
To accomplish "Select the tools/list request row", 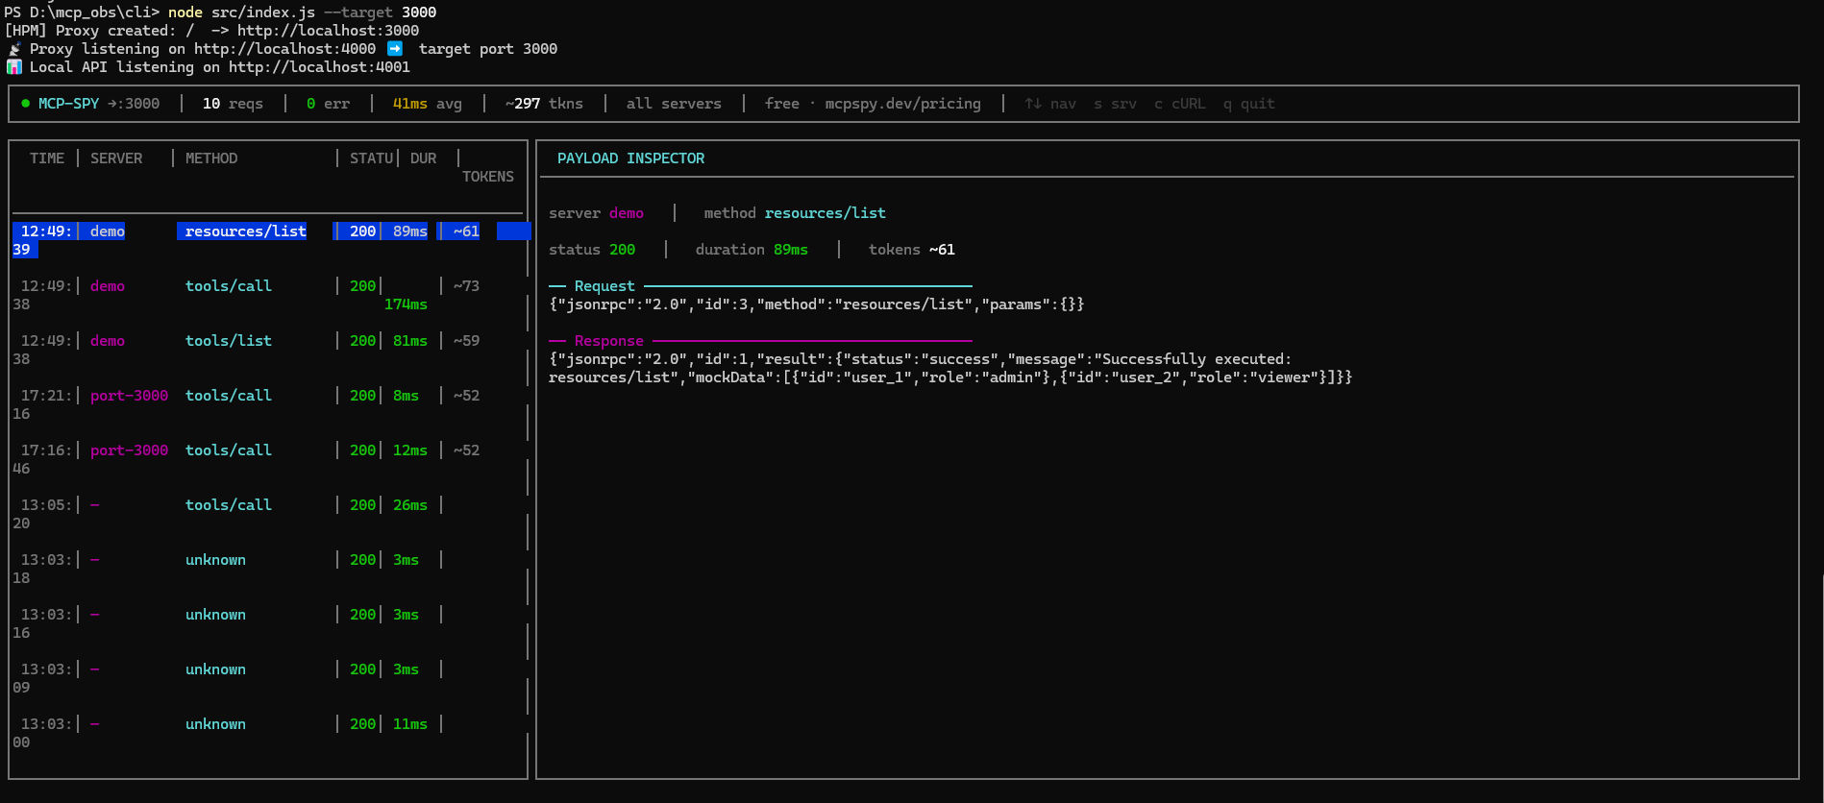I will [x=269, y=350].
